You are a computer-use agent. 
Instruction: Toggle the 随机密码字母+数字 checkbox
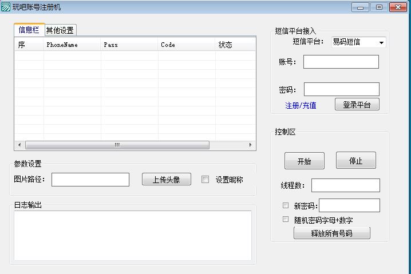[286, 219]
